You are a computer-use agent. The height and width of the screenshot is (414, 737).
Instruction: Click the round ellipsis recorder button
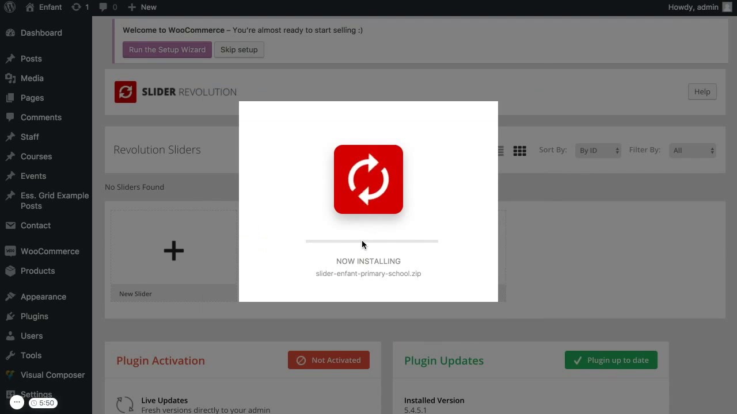pyautogui.click(x=17, y=402)
